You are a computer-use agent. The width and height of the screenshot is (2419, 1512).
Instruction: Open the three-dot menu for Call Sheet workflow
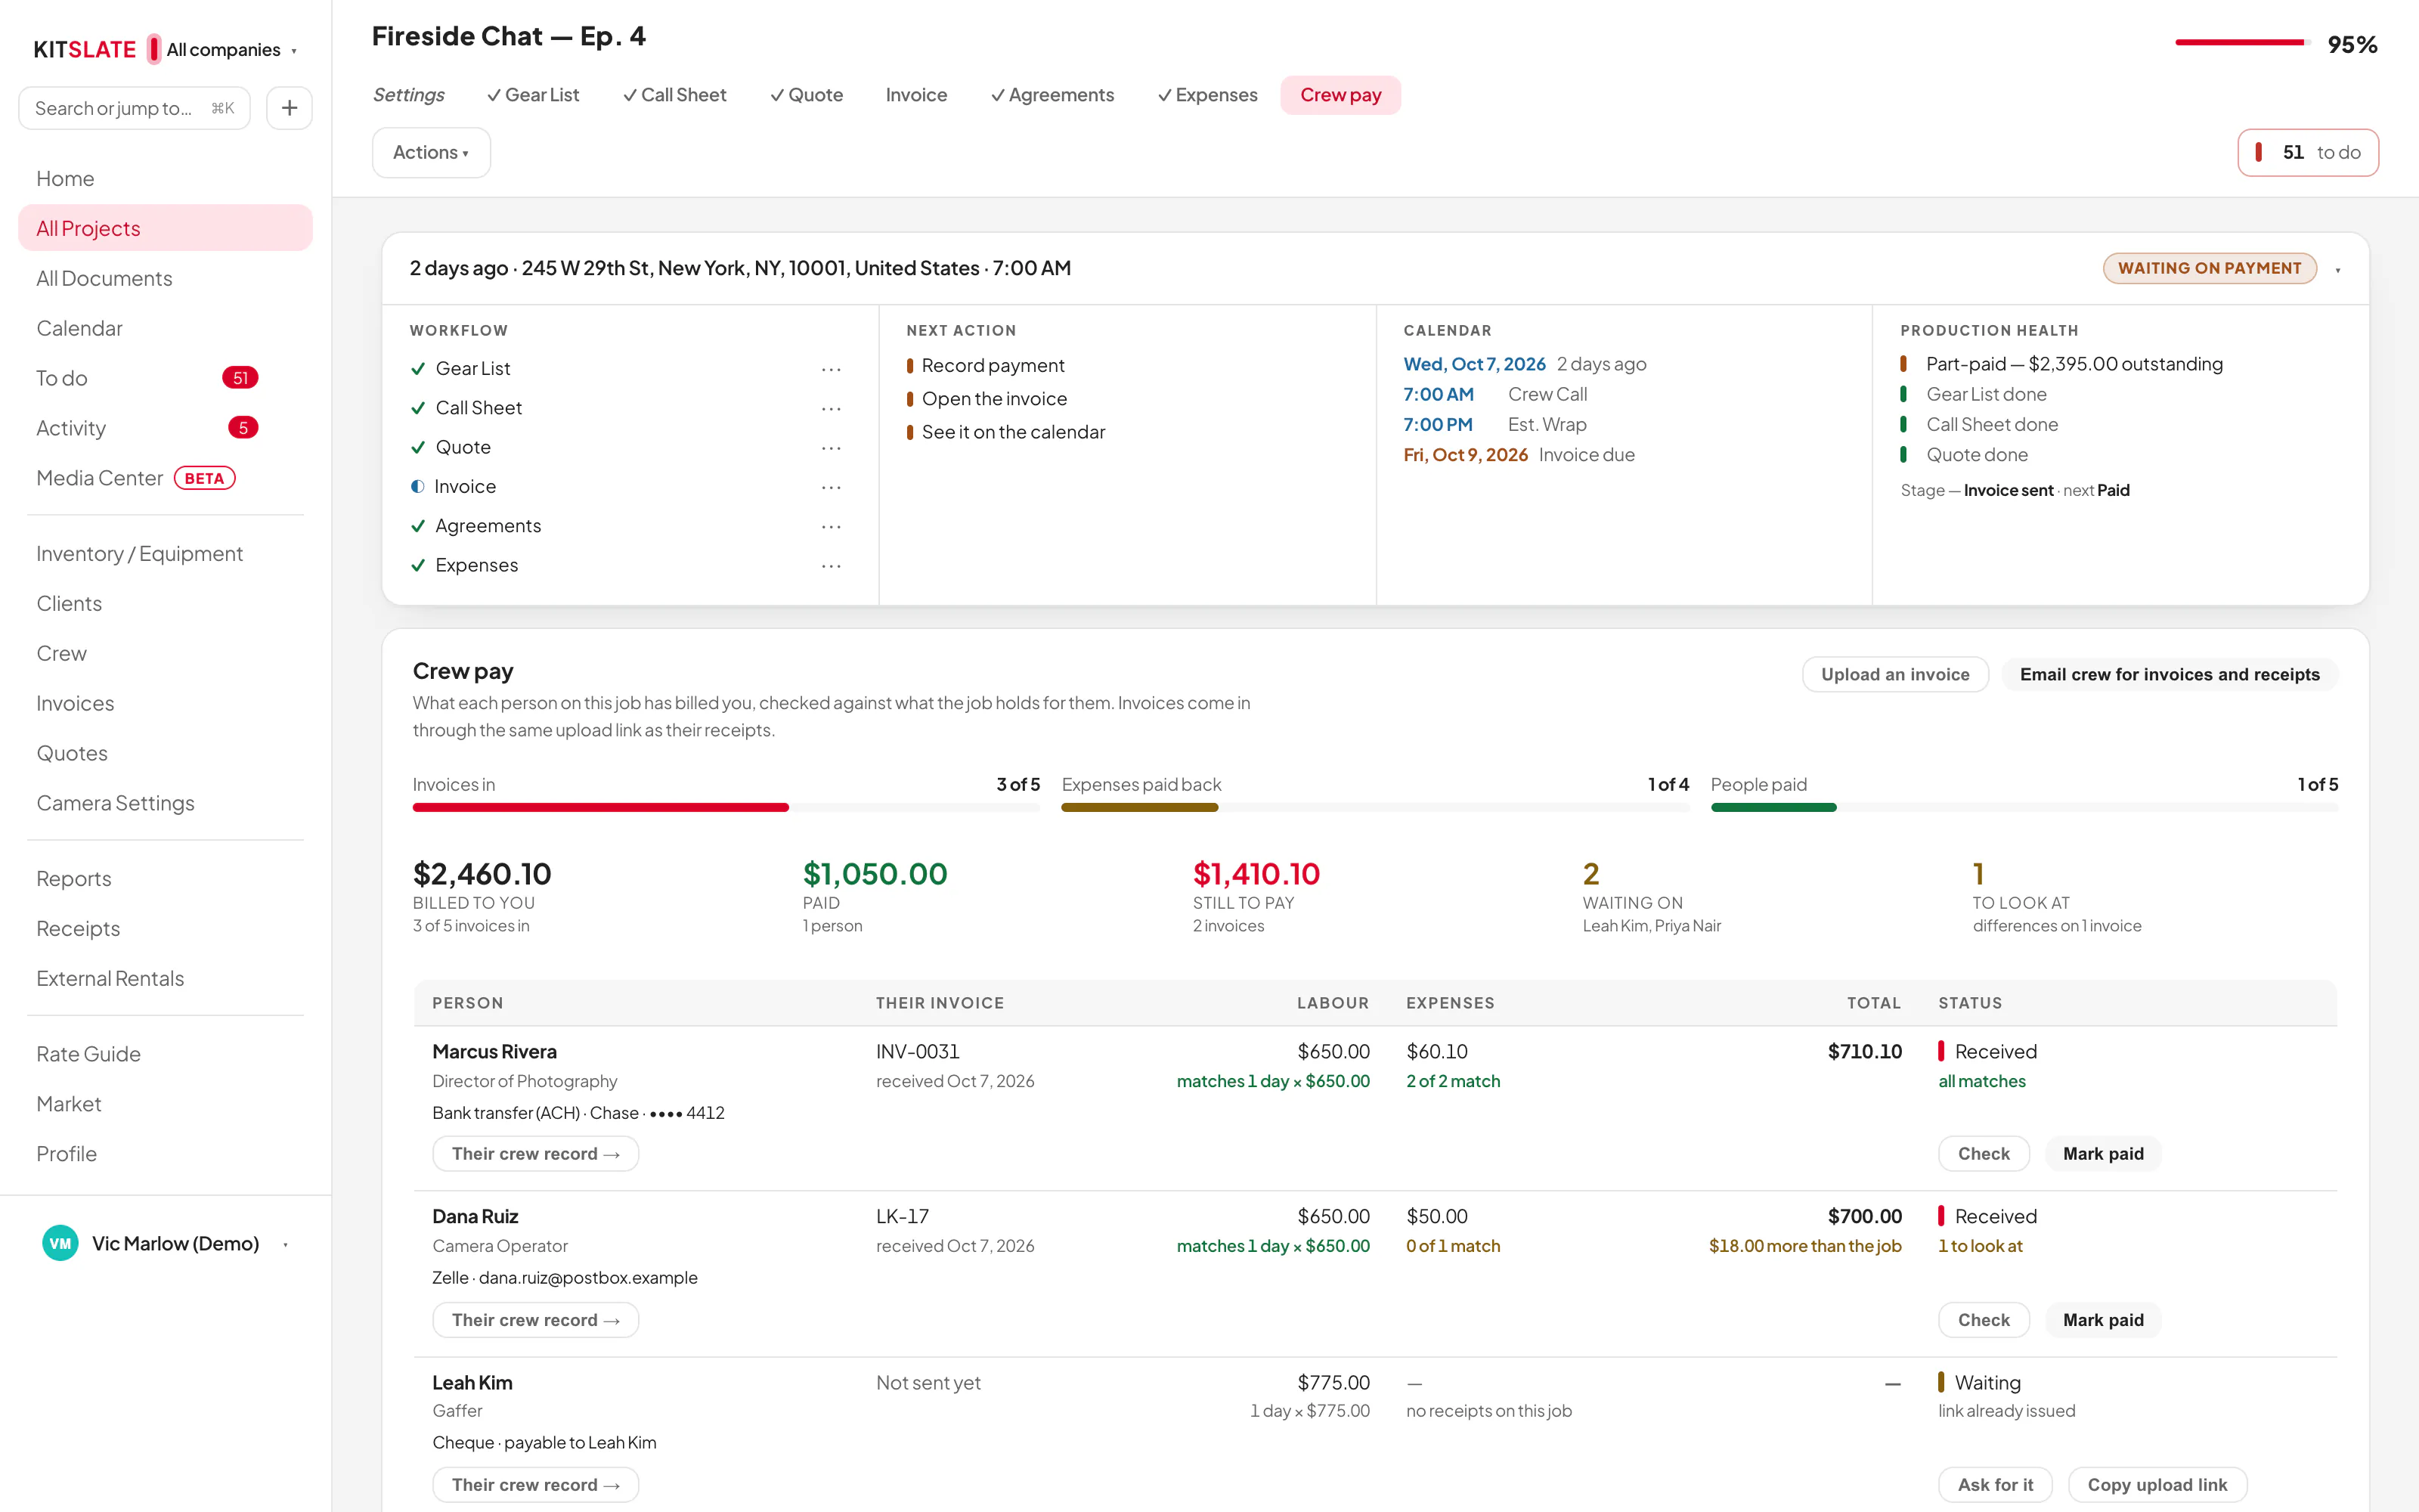point(831,408)
